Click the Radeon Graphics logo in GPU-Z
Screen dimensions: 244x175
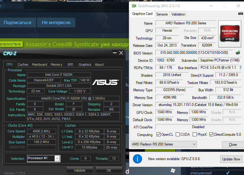click(230, 34)
